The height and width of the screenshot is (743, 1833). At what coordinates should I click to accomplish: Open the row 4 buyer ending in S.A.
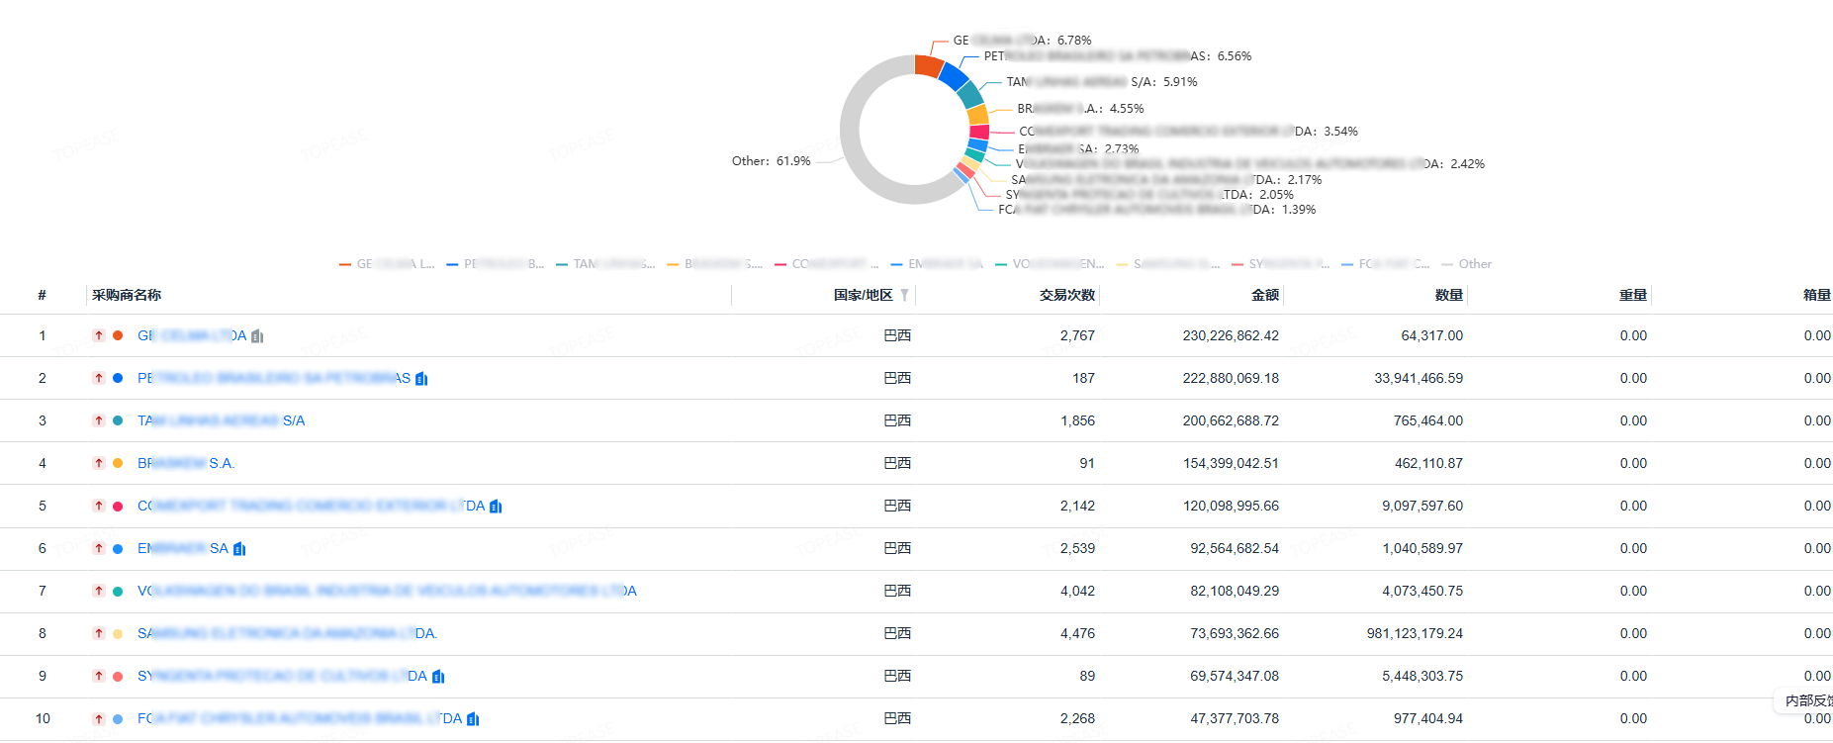[x=186, y=463]
